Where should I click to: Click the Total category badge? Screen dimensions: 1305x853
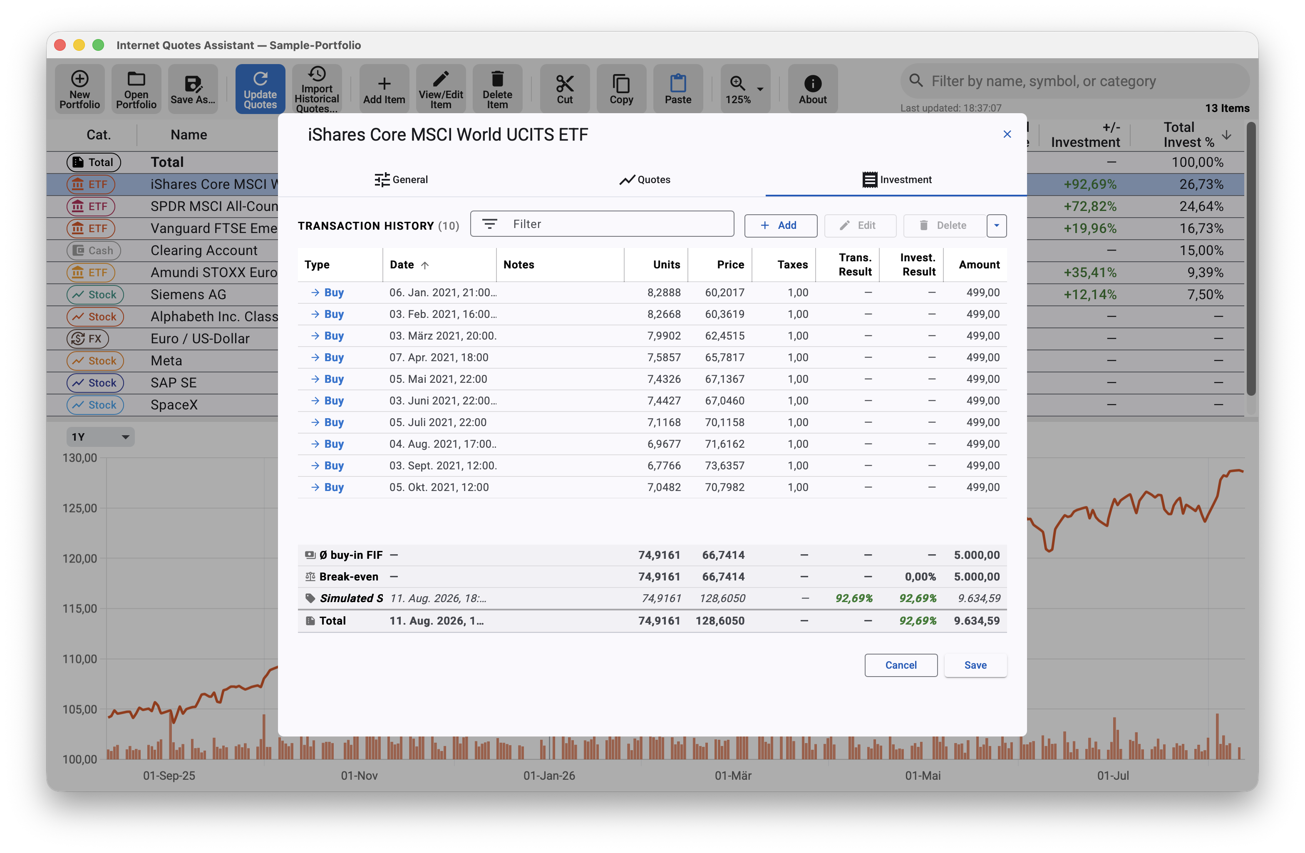[93, 162]
